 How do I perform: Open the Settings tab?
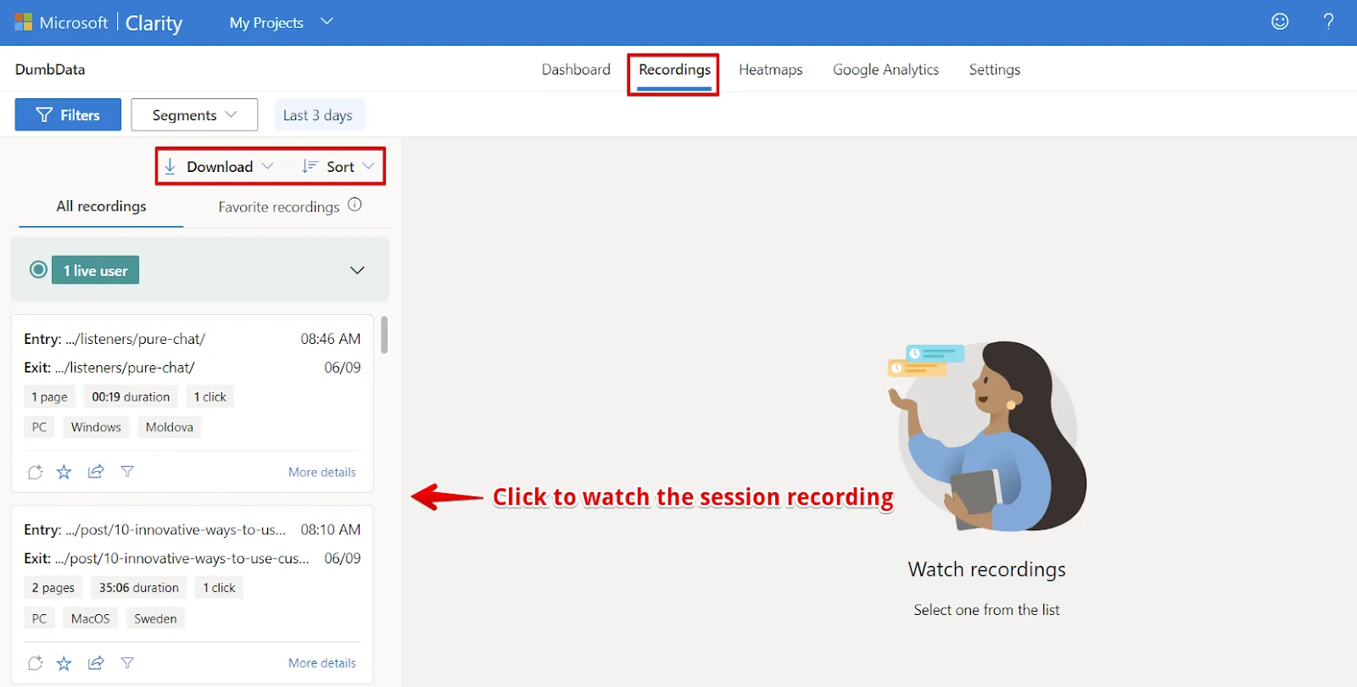[994, 69]
